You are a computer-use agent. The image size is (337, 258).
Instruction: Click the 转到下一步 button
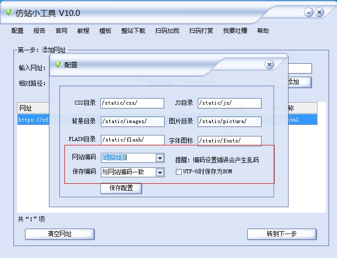282,234
